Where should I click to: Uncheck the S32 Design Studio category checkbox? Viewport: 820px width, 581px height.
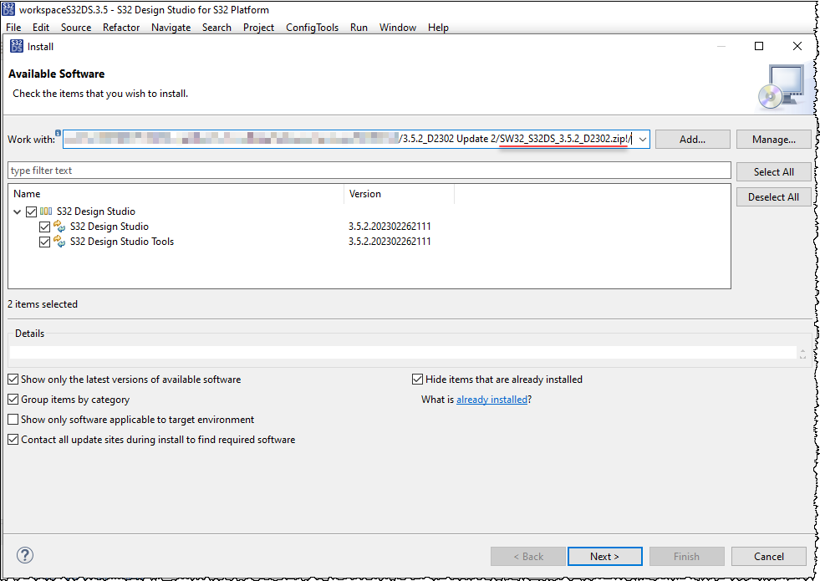[x=32, y=212]
